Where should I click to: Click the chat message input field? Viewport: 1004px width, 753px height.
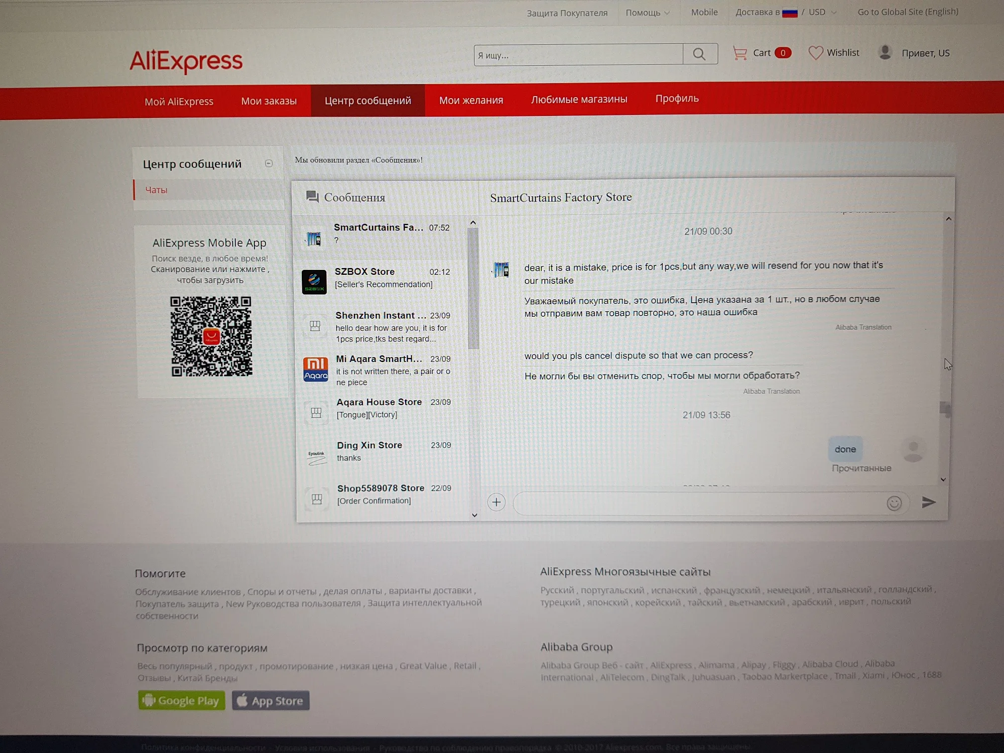tap(697, 503)
